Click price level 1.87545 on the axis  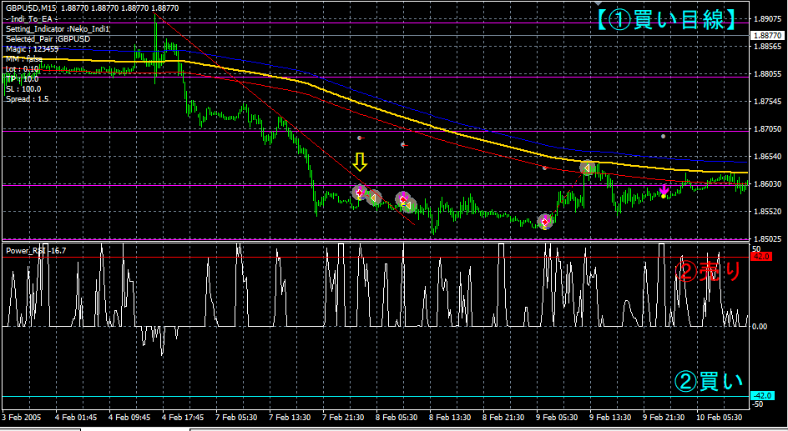pyautogui.click(x=768, y=102)
